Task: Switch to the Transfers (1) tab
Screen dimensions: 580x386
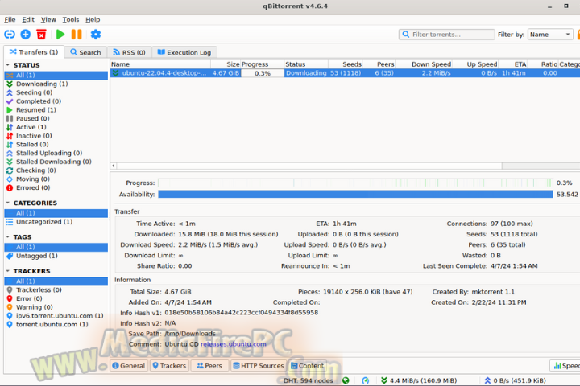Action: 34,52
